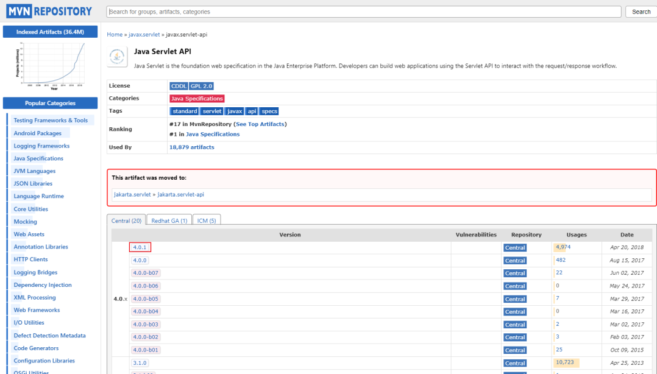This screenshot has height=374, width=657.
Task: Open version 4.0.0-b06
Action: click(146, 286)
